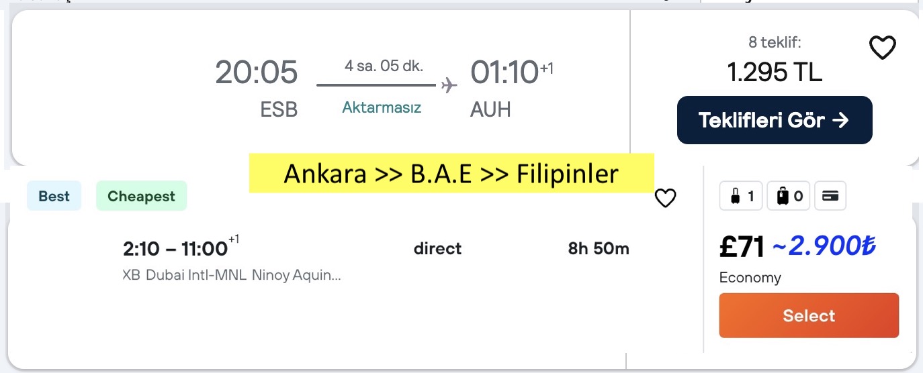Click the Aktarmasız nonstop label
The image size is (923, 373).
pos(382,107)
